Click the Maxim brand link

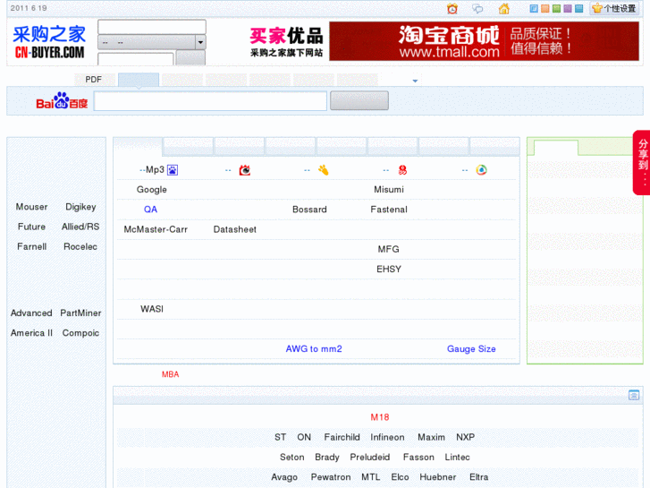point(431,437)
